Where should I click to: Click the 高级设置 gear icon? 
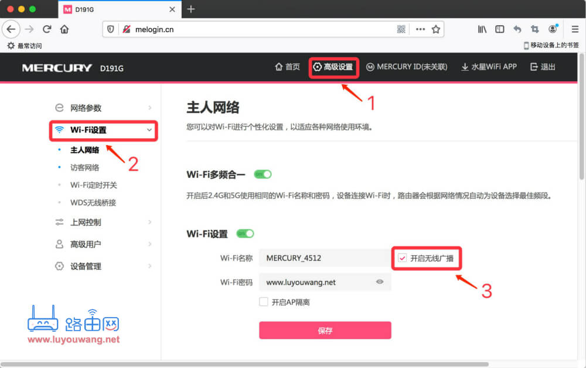click(x=316, y=67)
